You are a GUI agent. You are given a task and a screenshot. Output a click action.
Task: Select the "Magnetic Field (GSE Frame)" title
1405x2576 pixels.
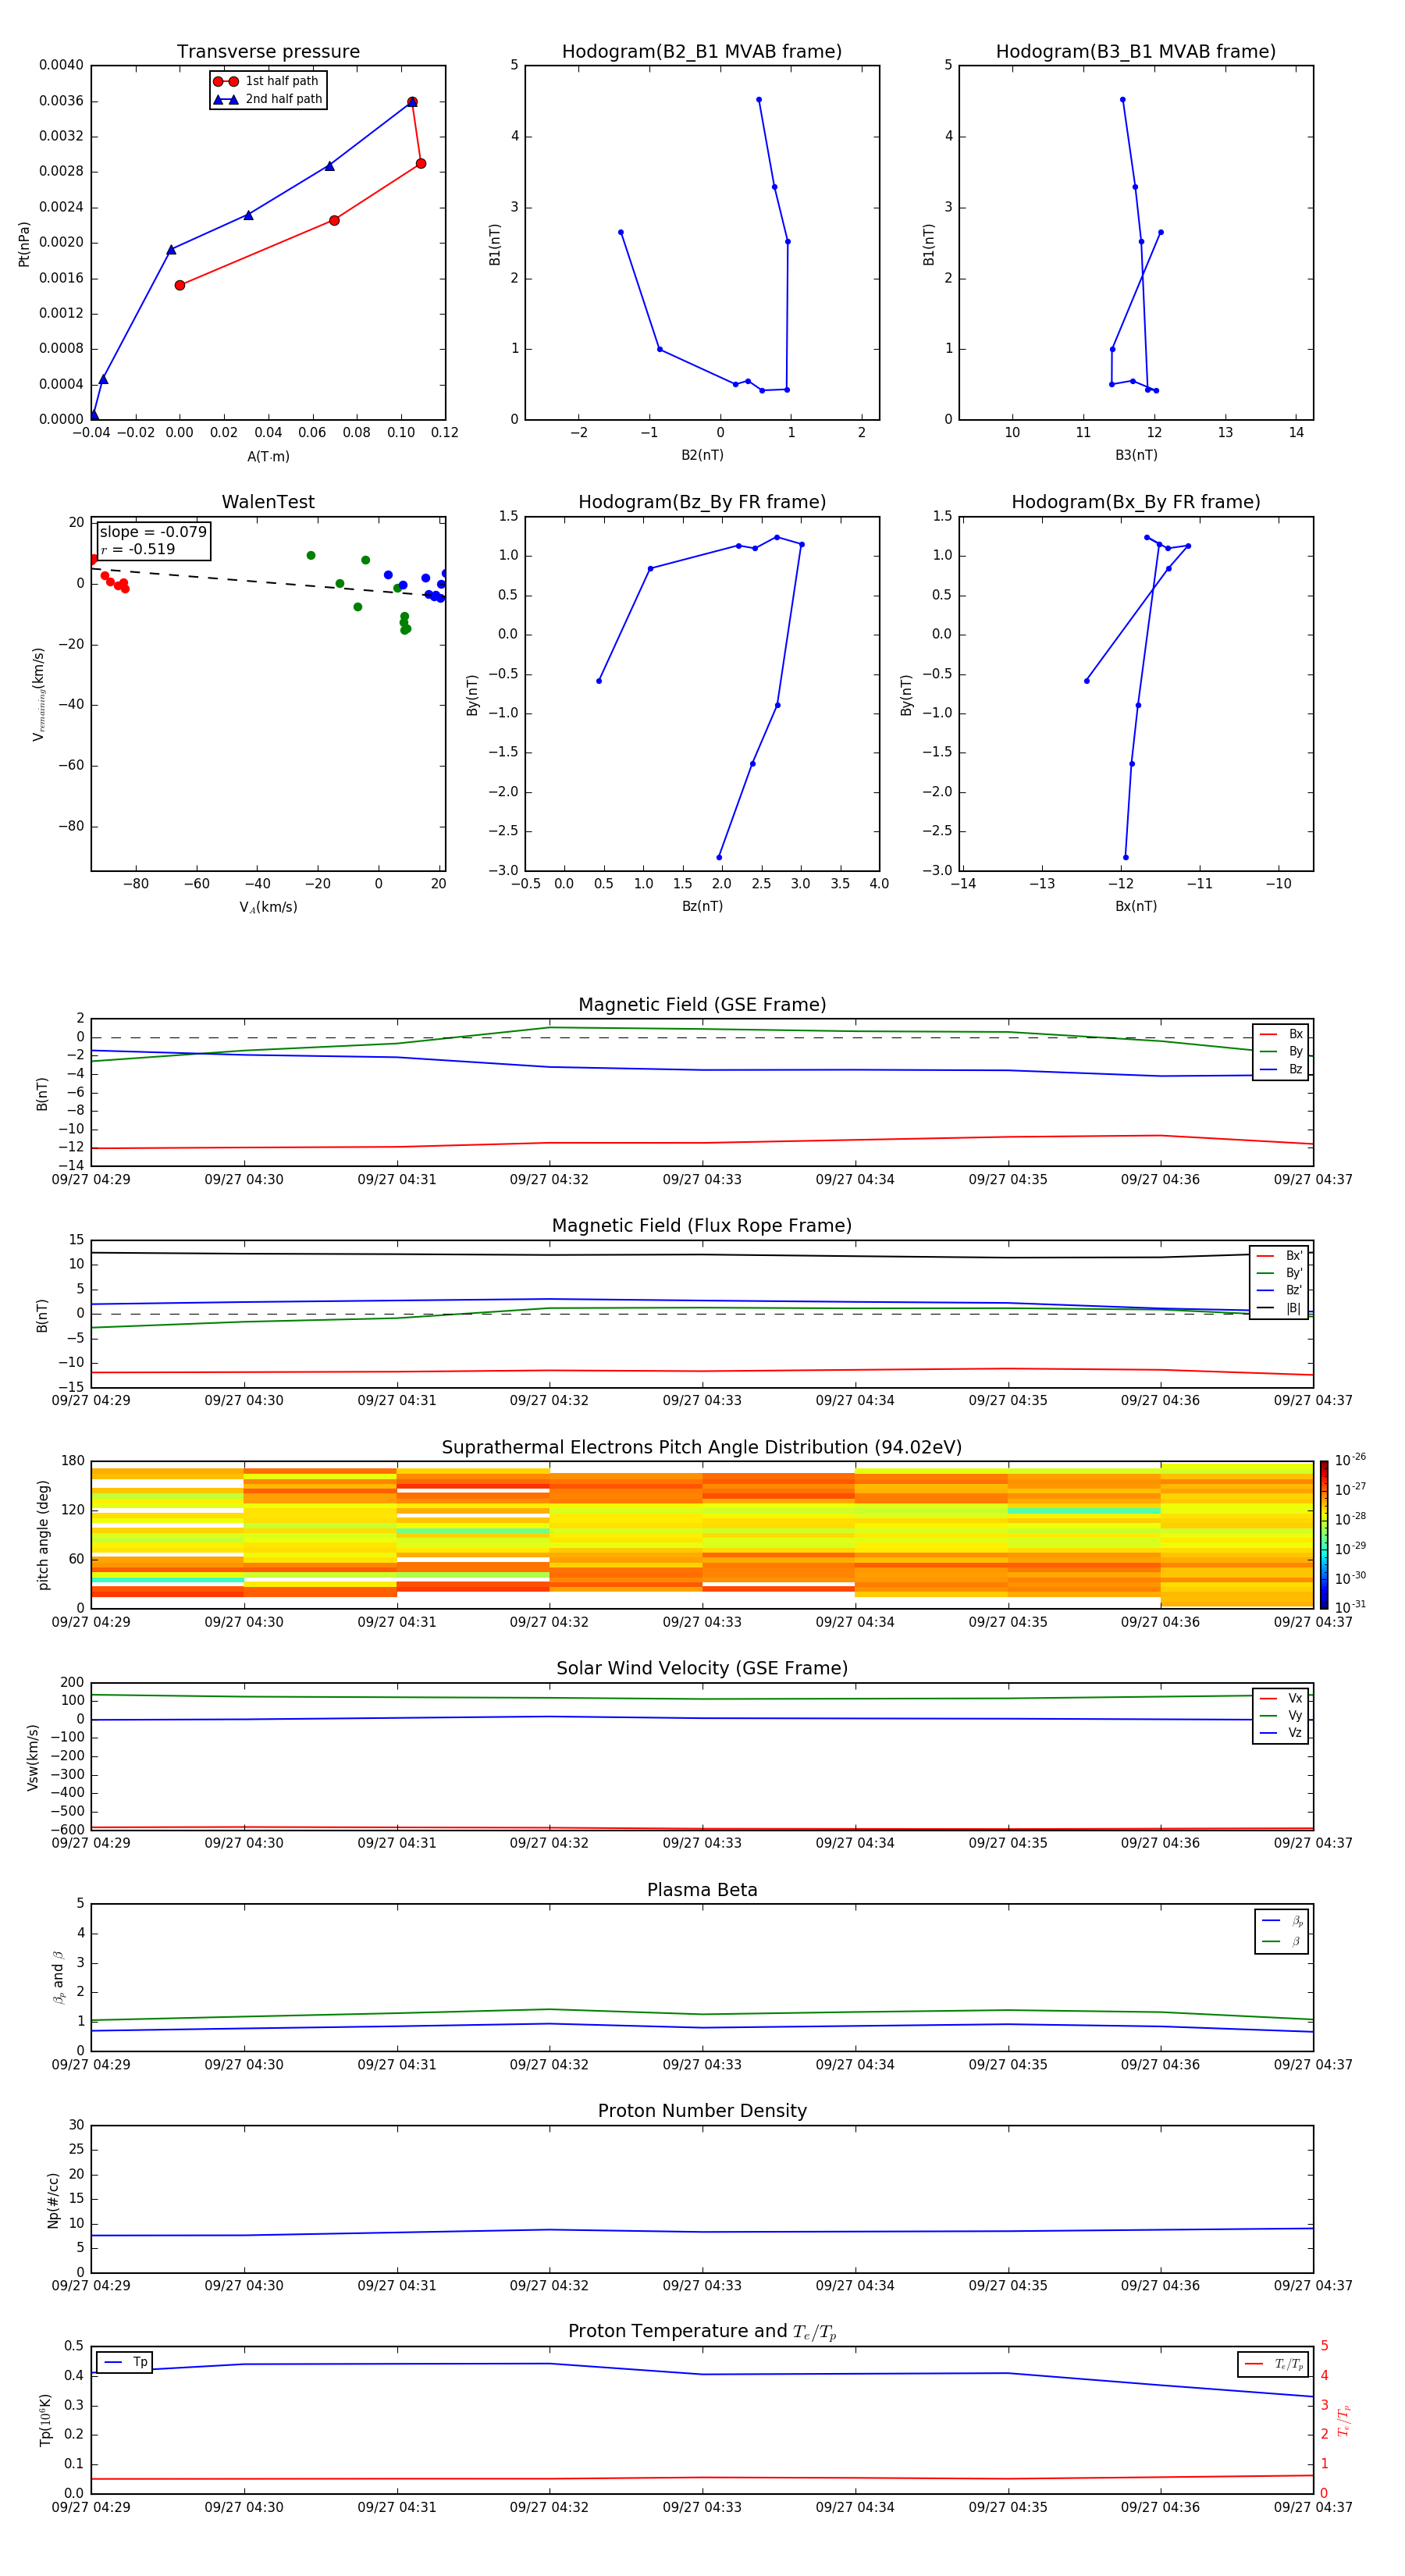[x=702, y=1005]
